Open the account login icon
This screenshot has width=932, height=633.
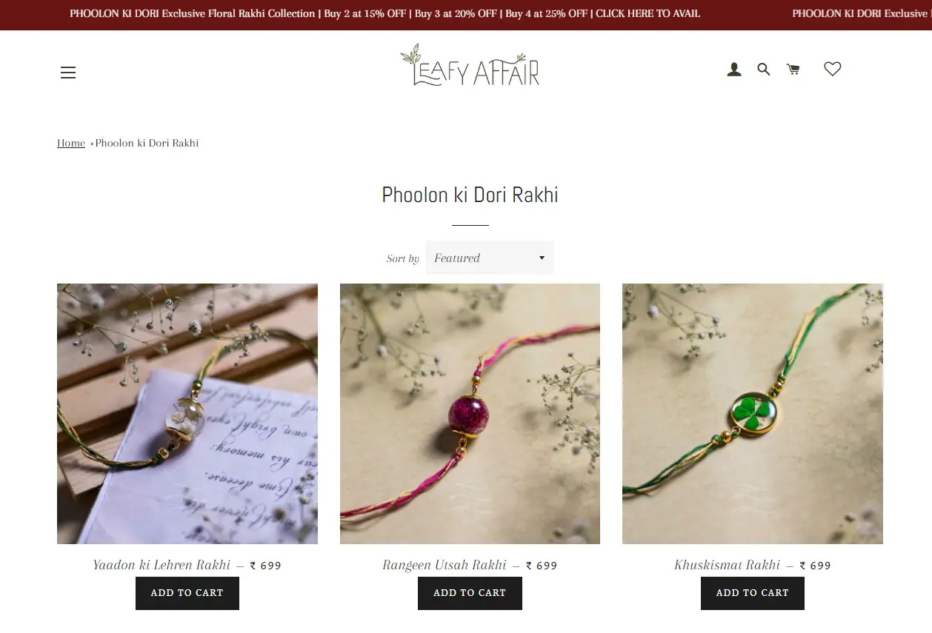(x=734, y=70)
